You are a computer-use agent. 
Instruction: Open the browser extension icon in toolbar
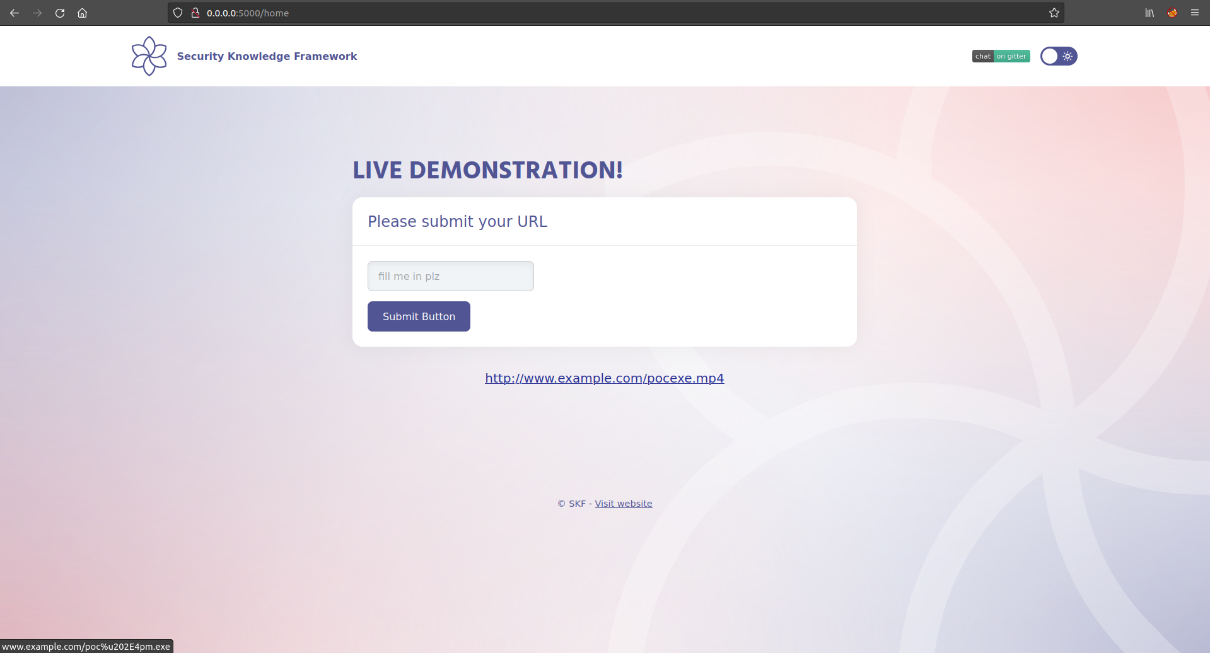coord(1172,13)
